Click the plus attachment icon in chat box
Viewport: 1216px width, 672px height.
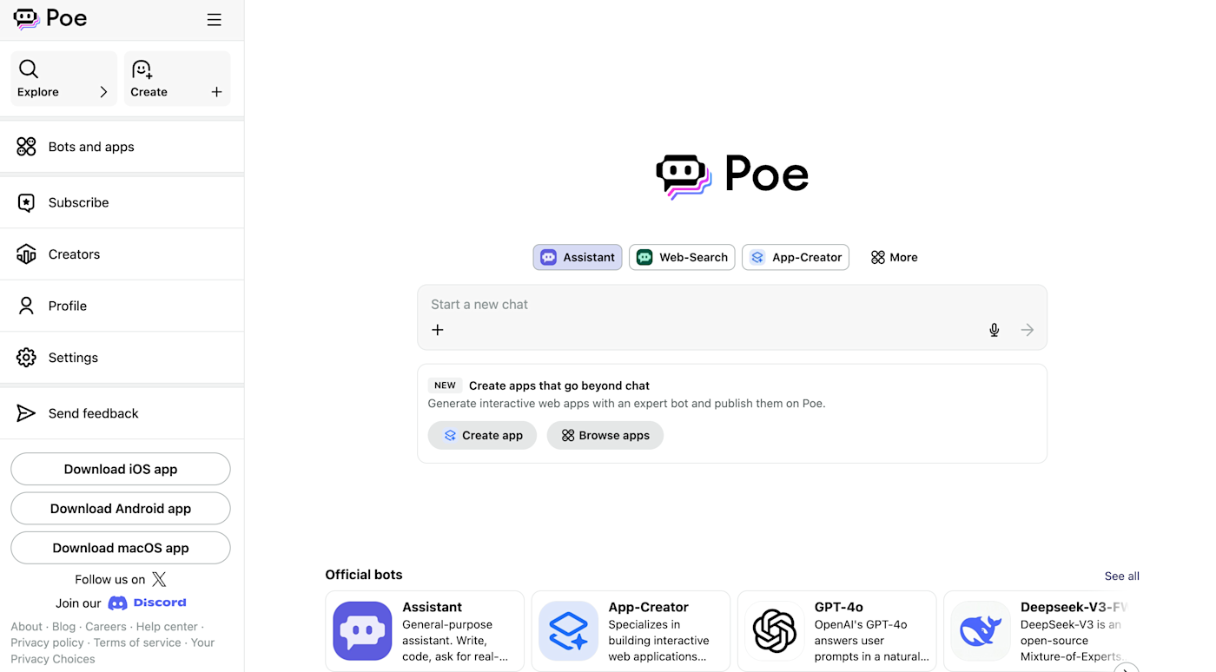pyautogui.click(x=438, y=330)
